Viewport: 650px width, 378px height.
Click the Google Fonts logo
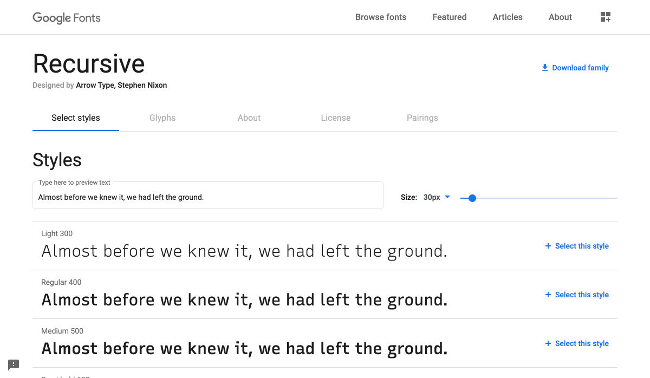pos(67,17)
